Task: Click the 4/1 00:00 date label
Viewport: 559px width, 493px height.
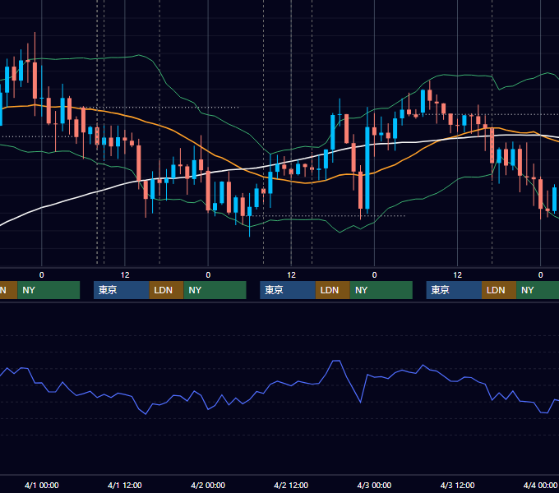Action: tap(42, 485)
